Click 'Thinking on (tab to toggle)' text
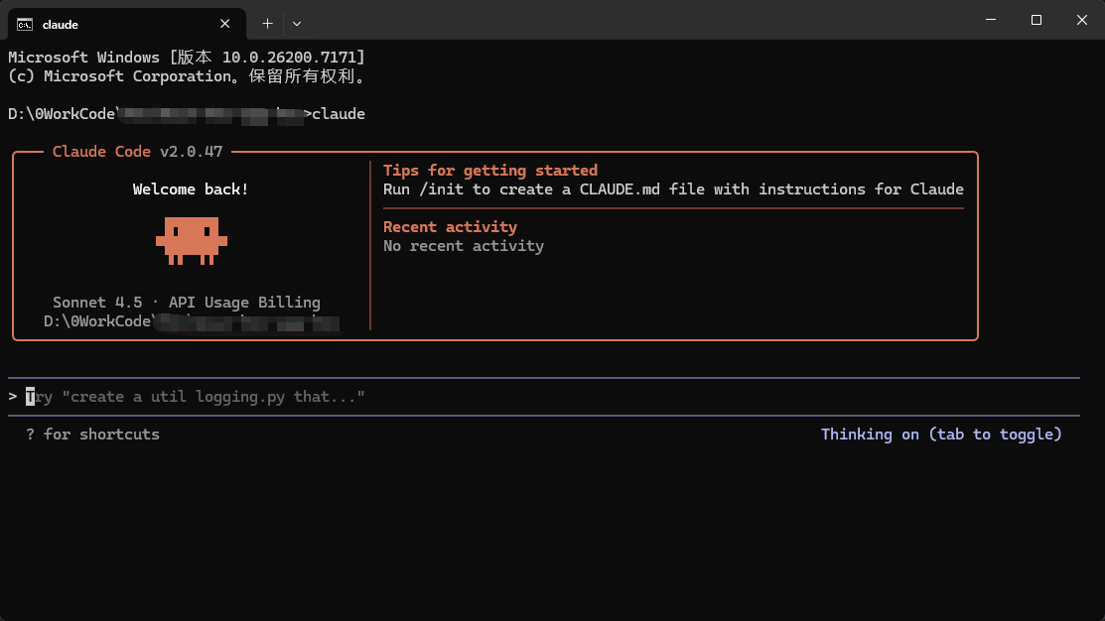1105x621 pixels. pyautogui.click(x=941, y=435)
